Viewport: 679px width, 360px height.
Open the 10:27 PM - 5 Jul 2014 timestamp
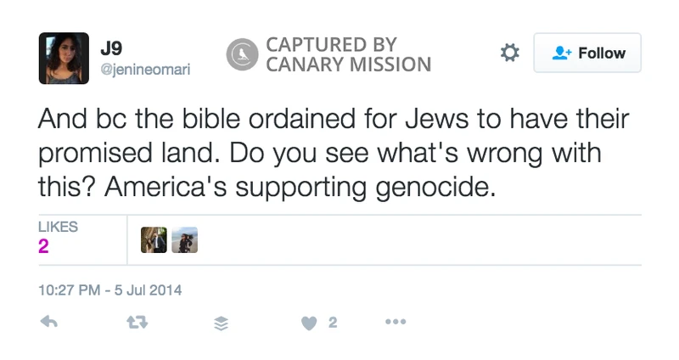click(110, 290)
